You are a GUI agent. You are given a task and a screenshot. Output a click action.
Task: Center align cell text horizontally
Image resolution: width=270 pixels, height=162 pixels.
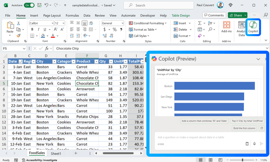pos(78,30)
